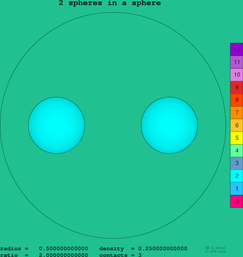Click the cyan swatch labeled 2
Screen dimensions: 243x257
237,176
